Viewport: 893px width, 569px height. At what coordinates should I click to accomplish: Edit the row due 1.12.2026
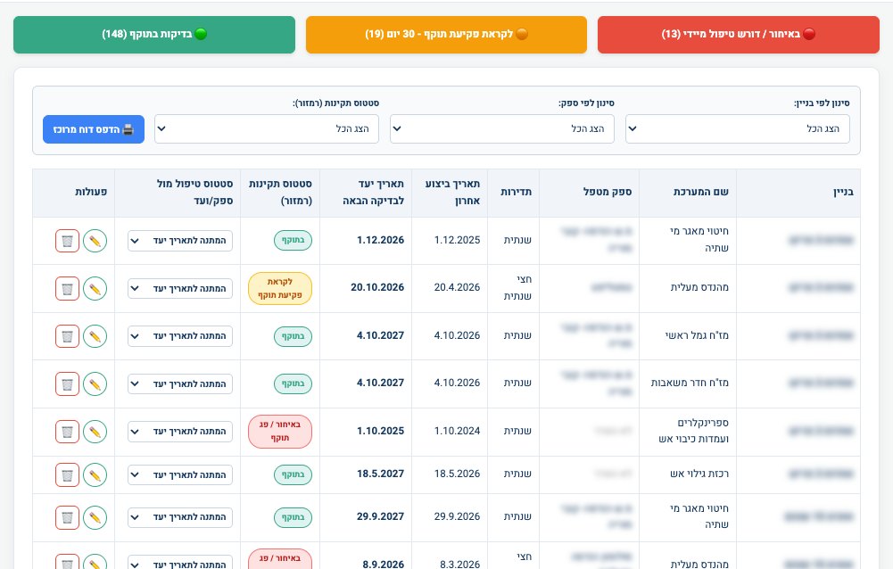point(95,241)
